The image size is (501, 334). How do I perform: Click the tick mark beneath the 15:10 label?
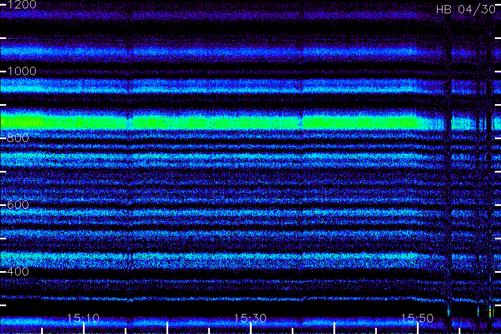pyautogui.click(x=83, y=328)
